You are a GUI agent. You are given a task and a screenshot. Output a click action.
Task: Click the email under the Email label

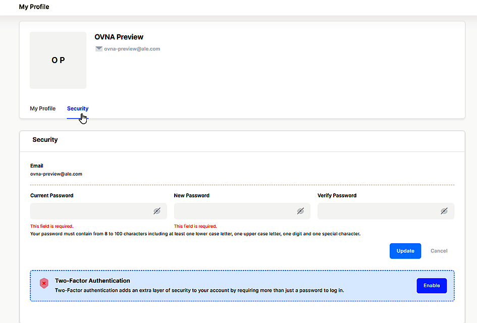(56, 174)
